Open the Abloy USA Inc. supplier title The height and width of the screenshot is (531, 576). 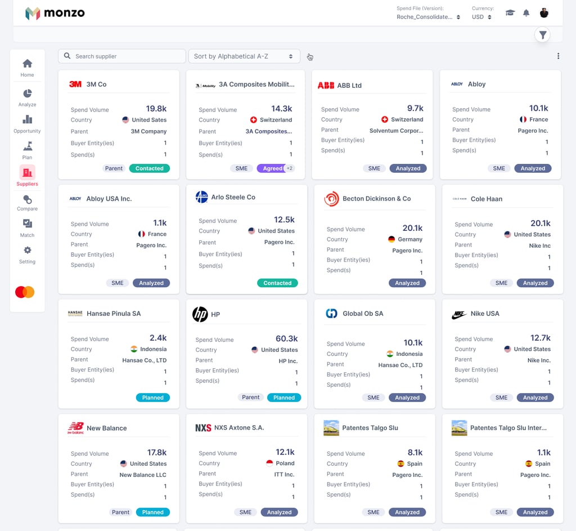[109, 199]
